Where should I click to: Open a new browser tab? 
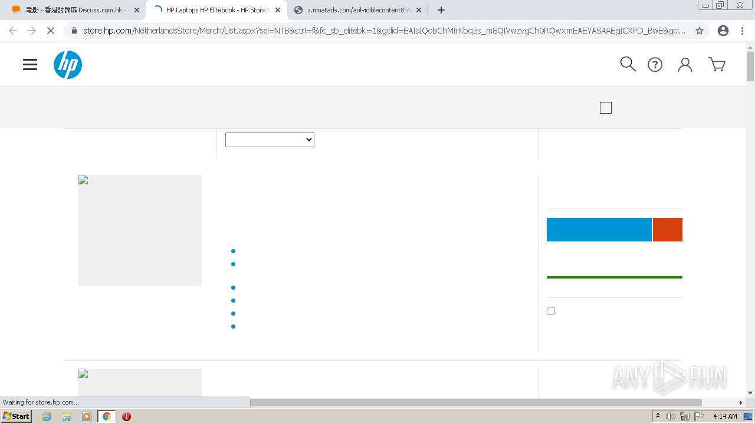(x=441, y=10)
